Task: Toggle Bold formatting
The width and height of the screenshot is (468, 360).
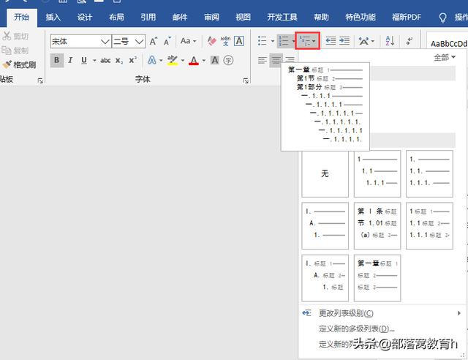Action: click(x=57, y=60)
